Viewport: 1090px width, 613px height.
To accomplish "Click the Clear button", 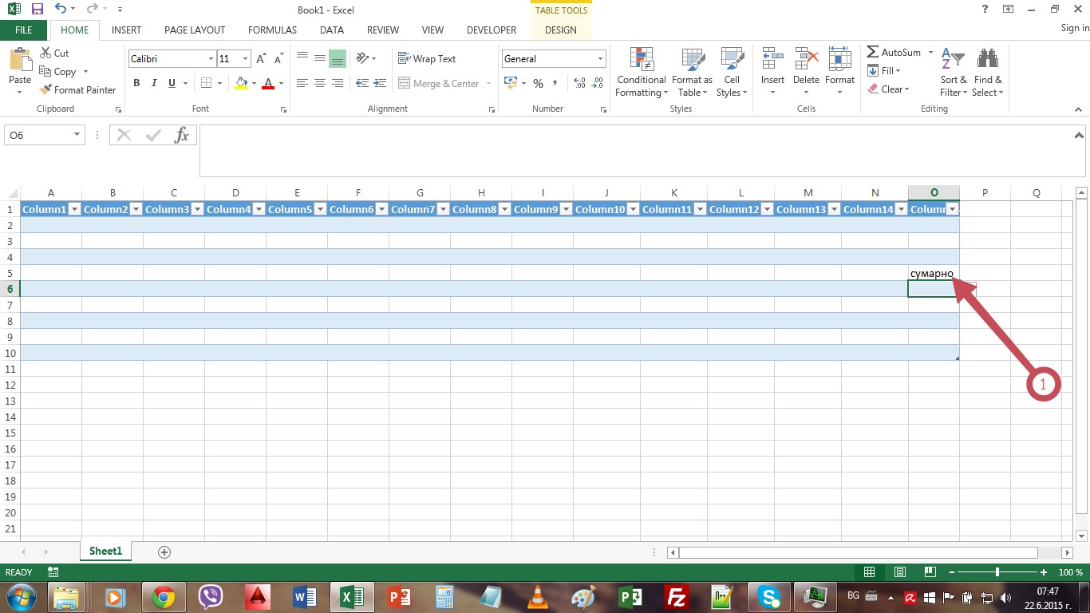I will [888, 89].
